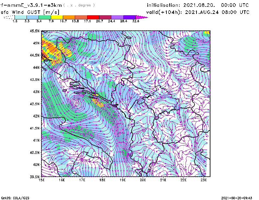The height and width of the screenshot is (200, 259).
Task: Click the legend value '3.3'
Action: [x=27, y=21]
